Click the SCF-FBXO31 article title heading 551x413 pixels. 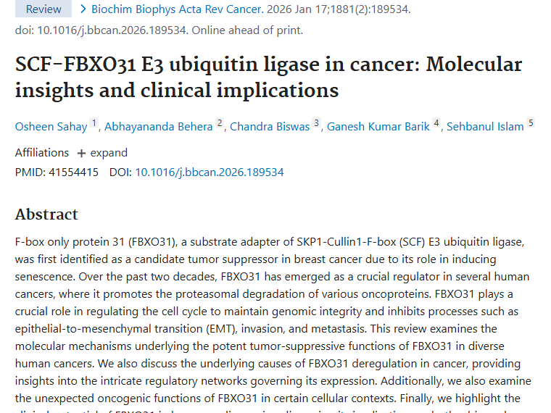[x=268, y=77]
